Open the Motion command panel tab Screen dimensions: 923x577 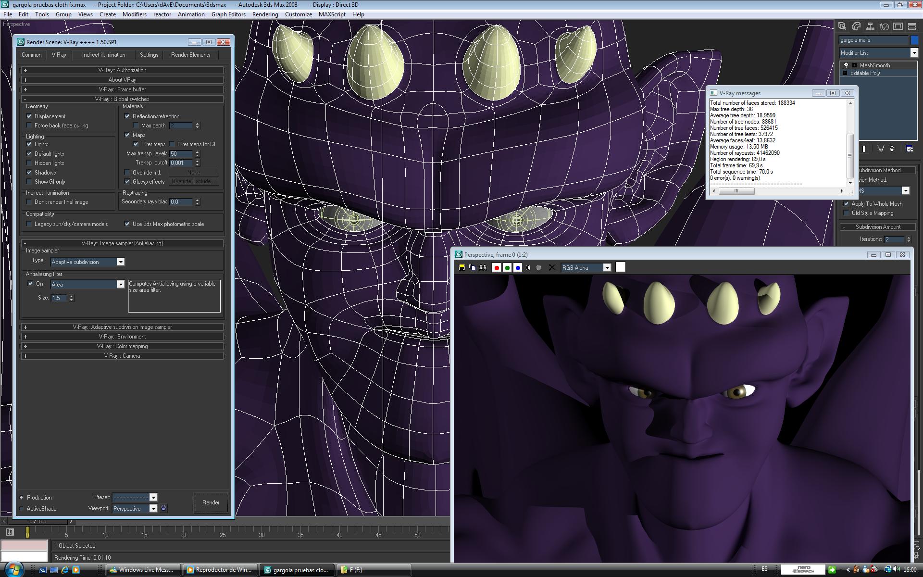[x=884, y=27]
